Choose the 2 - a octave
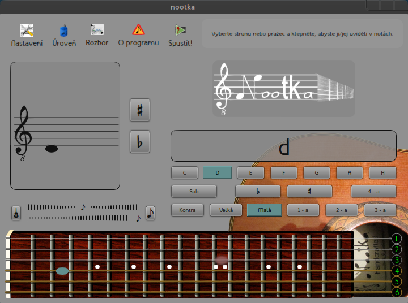408x303 pixels. pyautogui.click(x=341, y=210)
